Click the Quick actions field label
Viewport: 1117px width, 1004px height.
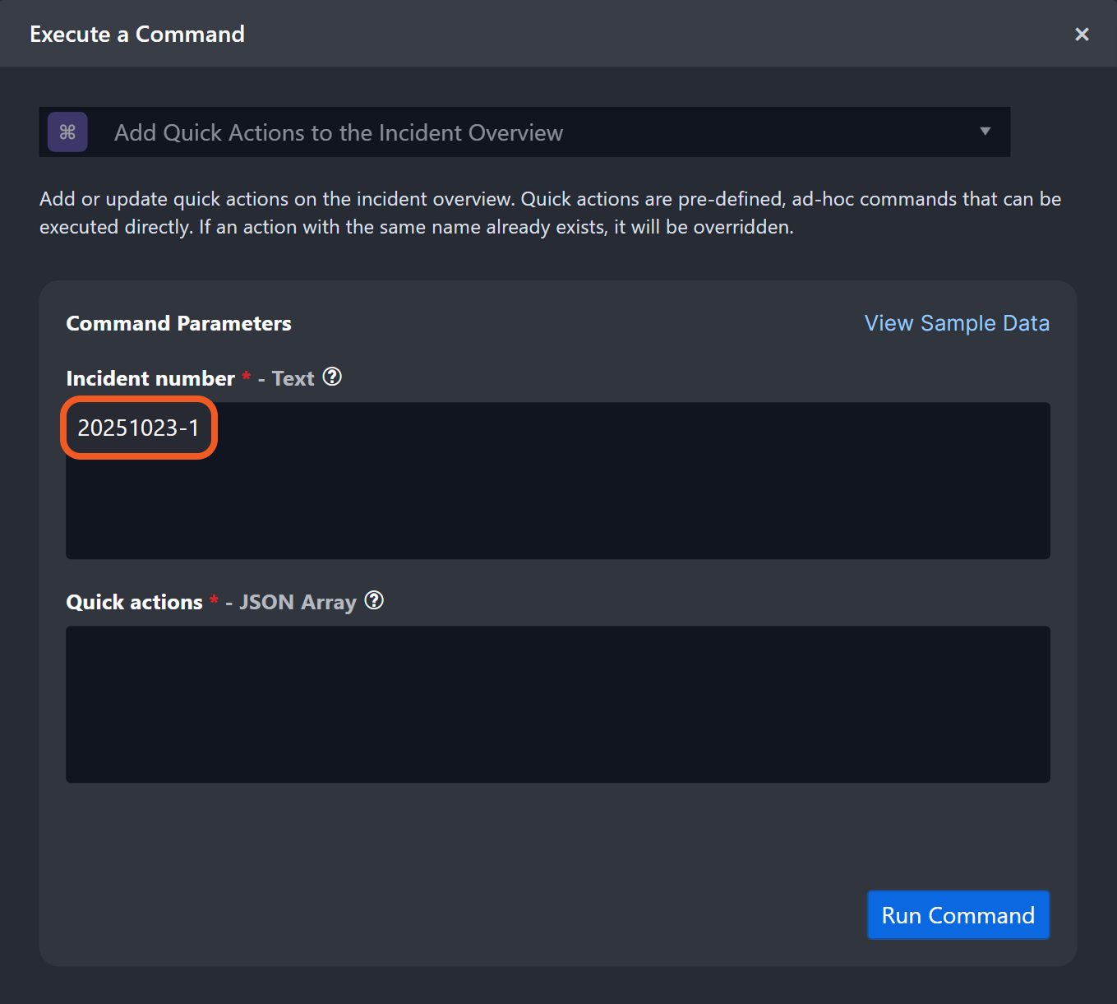(x=134, y=602)
